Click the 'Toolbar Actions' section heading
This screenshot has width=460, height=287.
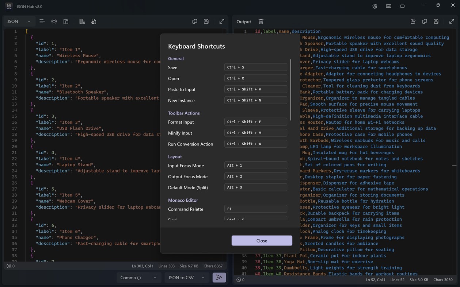point(184,113)
